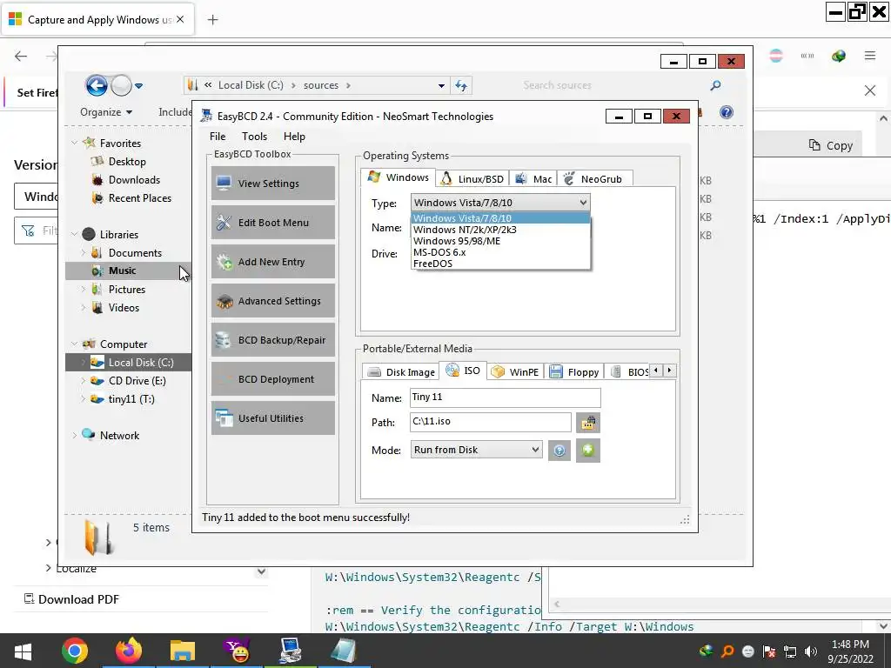Open View Settings in EasyBCD Toolbox
This screenshot has height=668, width=891.
(272, 184)
